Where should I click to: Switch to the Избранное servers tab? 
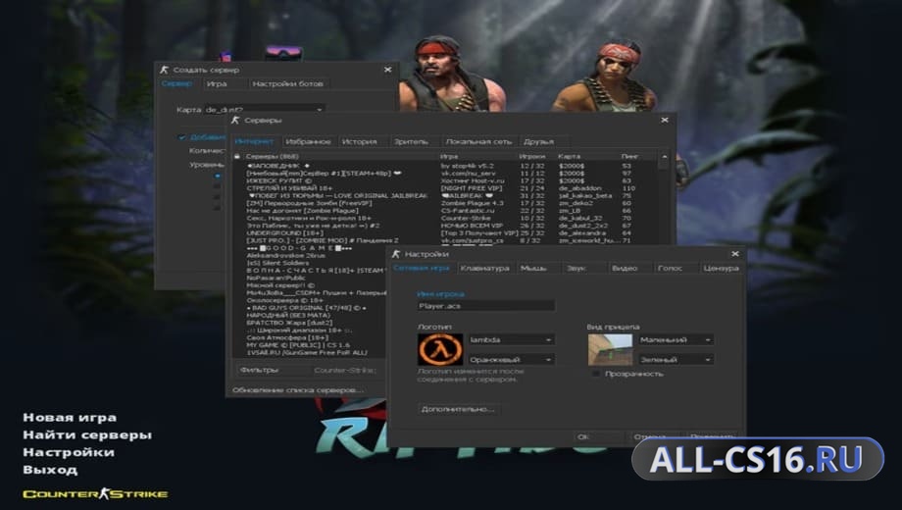pos(308,141)
